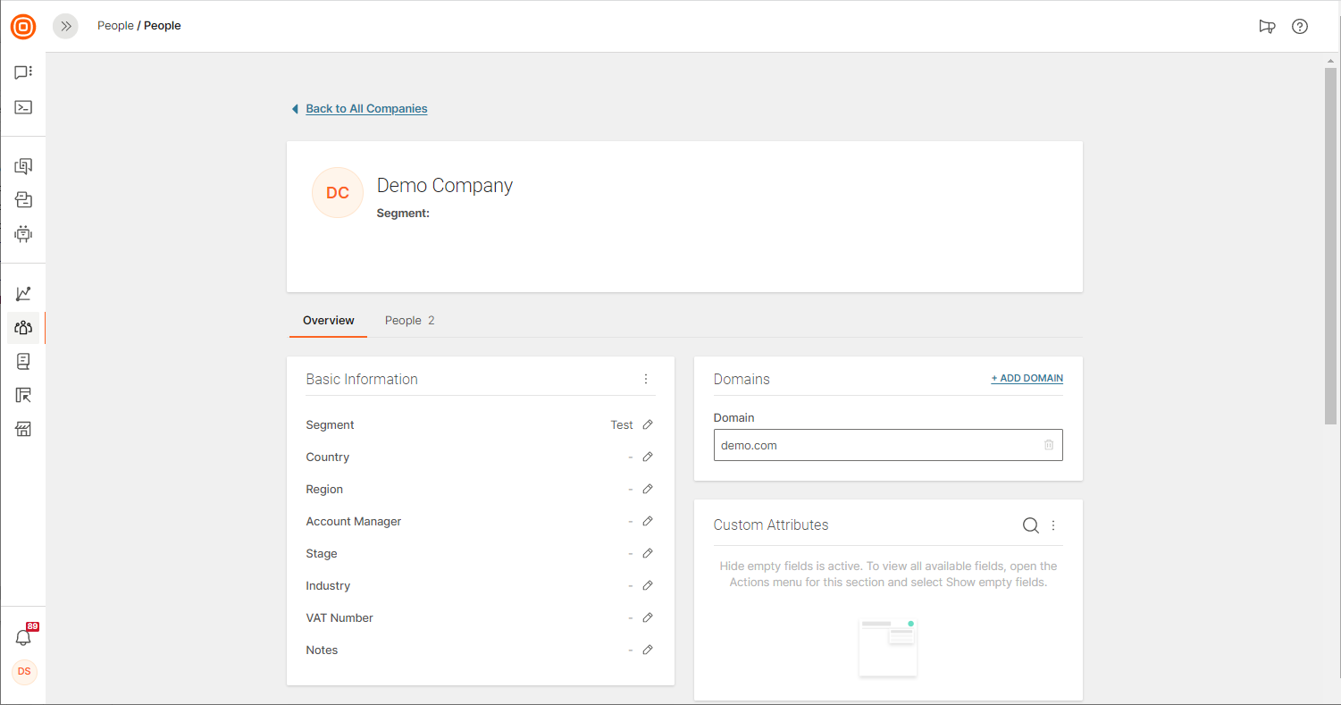Viewport: 1341px width, 705px height.
Task: Click the Infobip logo home icon
Action: pos(23,27)
